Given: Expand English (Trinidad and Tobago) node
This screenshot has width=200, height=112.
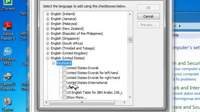Looking at the screenshot, I should coord(47,49).
